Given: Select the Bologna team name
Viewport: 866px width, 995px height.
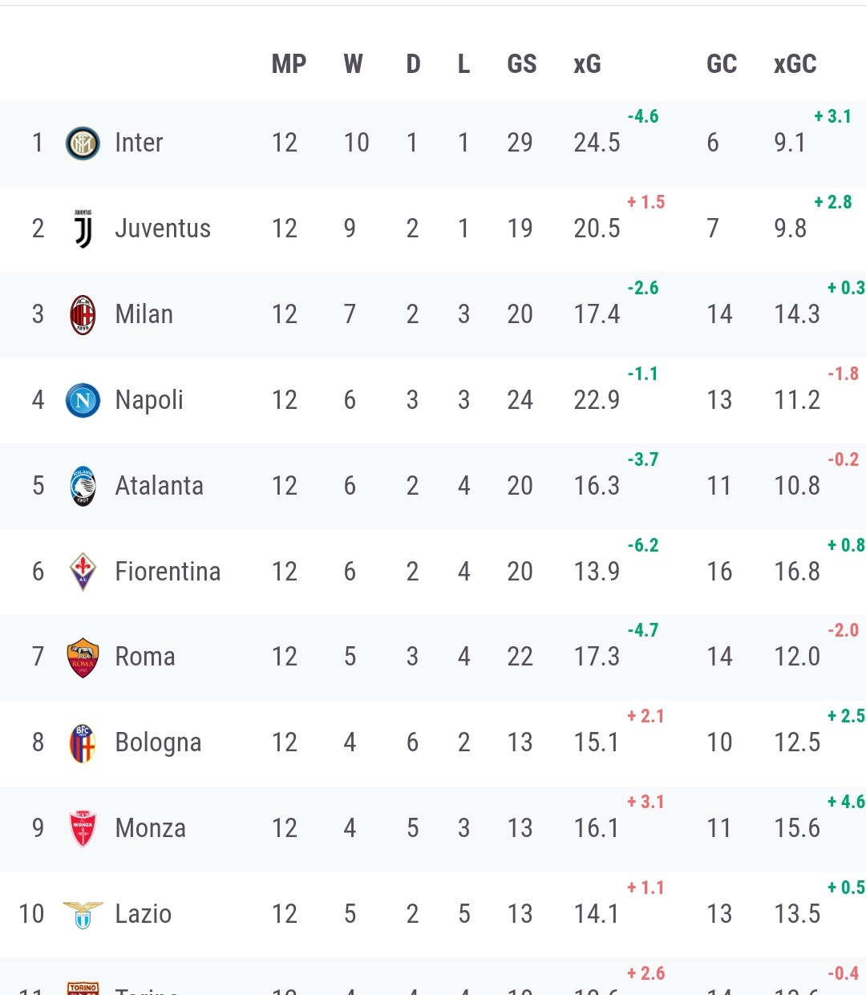Looking at the screenshot, I should tap(158, 742).
